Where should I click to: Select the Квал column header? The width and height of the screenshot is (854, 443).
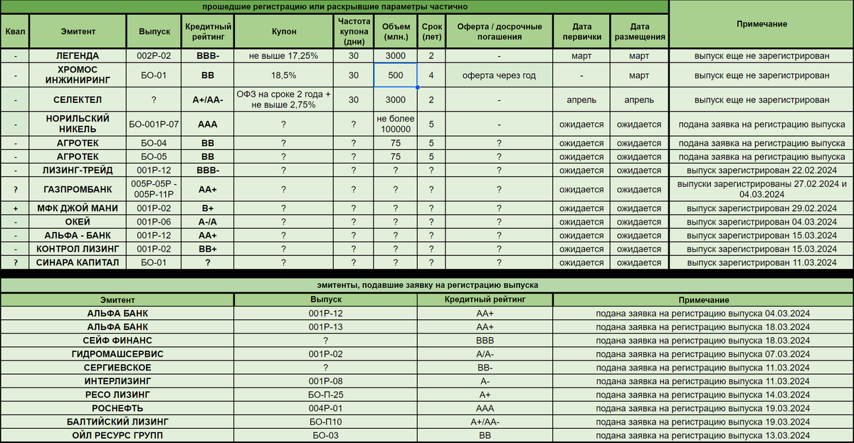tap(15, 32)
